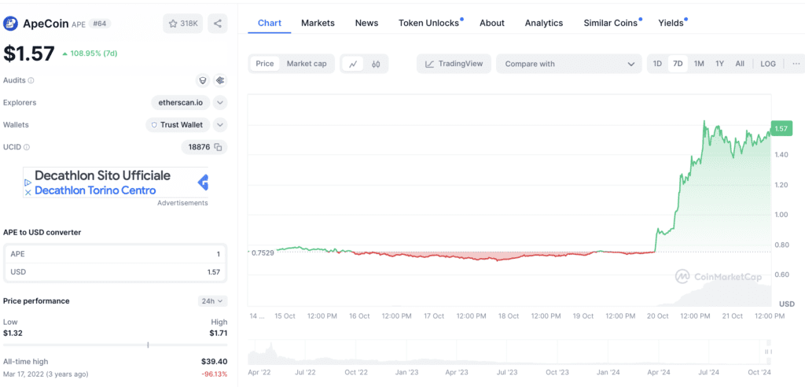
Task: Open the News tab
Action: [366, 23]
